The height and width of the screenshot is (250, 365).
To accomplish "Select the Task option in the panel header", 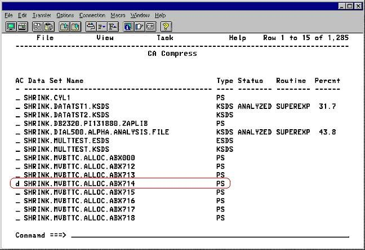I will click(x=165, y=38).
